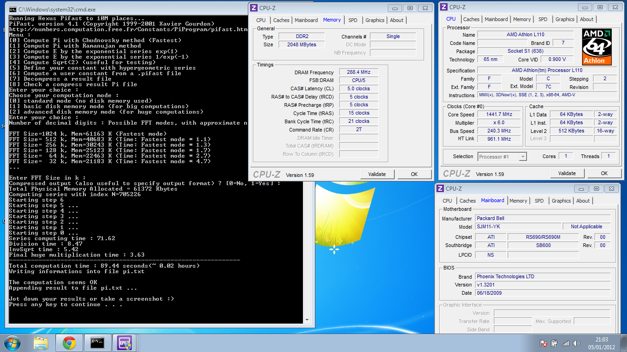This screenshot has height=352, width=627.
Task: Open About tab in the Memory CPU-Z window
Action: [x=397, y=20]
